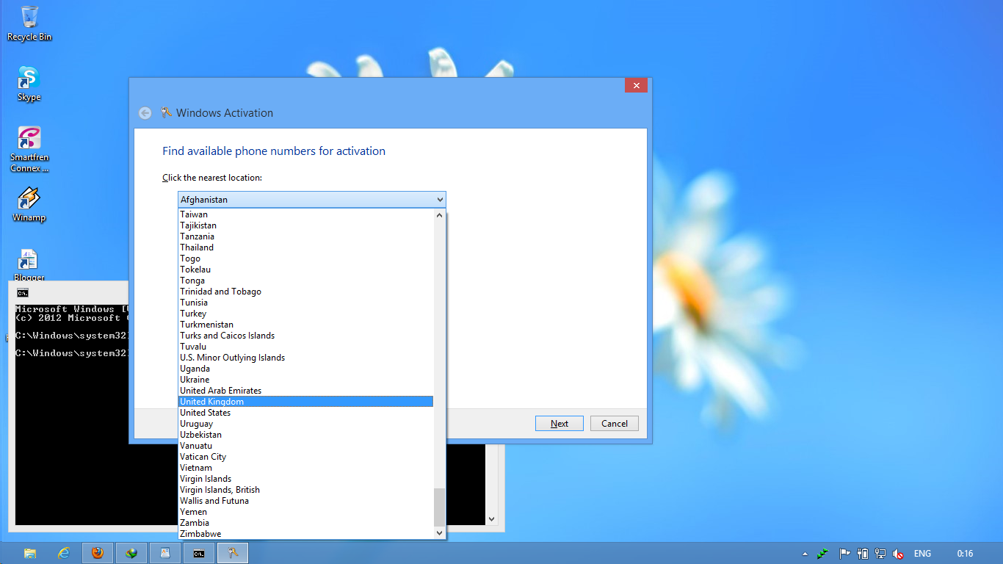
Task: Select Tonga from the list
Action: [x=306, y=281]
